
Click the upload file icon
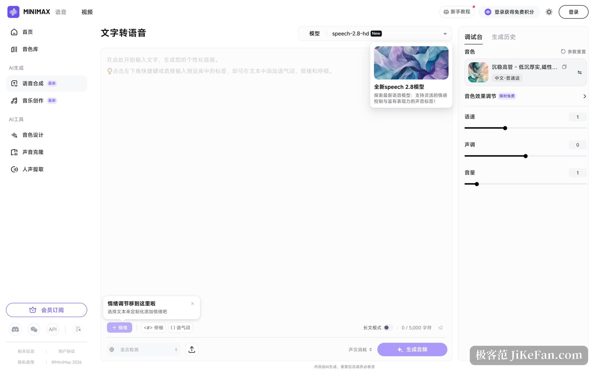[192, 349]
